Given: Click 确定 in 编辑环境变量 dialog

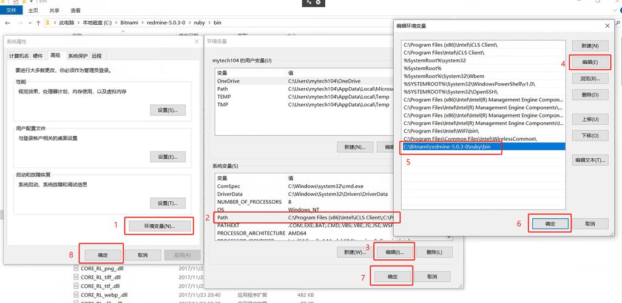Looking at the screenshot, I should tap(550, 224).
